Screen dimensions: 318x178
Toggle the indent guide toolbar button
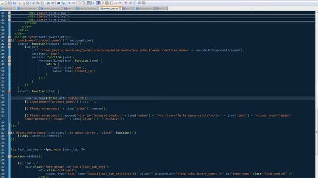[98, 3]
